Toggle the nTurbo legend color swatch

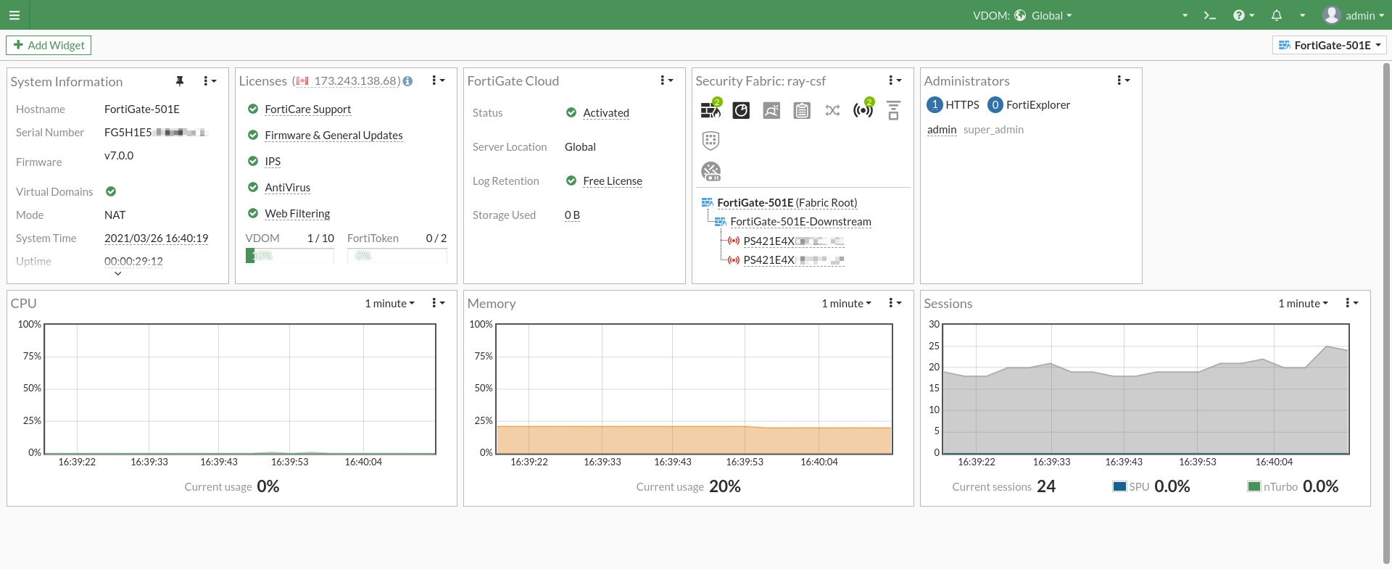click(x=1254, y=486)
